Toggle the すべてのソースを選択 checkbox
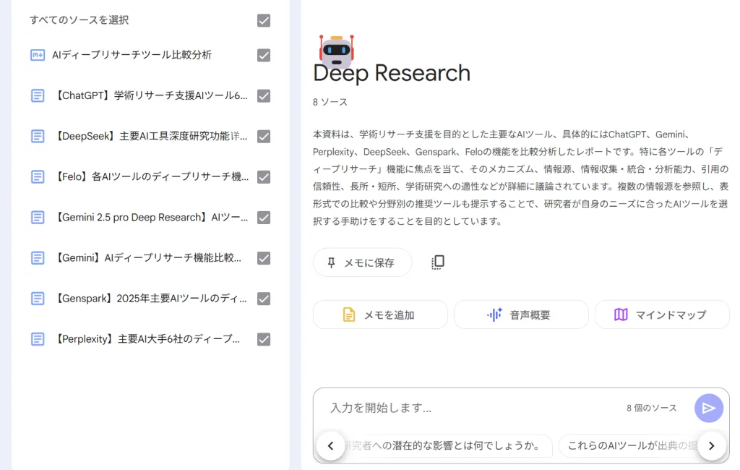Image resolution: width=740 pixels, height=470 pixels. point(264,20)
